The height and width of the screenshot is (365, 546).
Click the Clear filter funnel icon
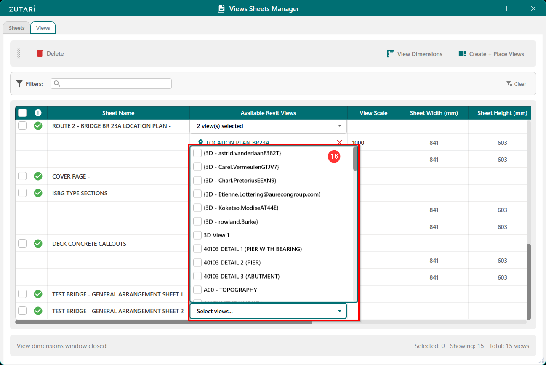pyautogui.click(x=509, y=84)
